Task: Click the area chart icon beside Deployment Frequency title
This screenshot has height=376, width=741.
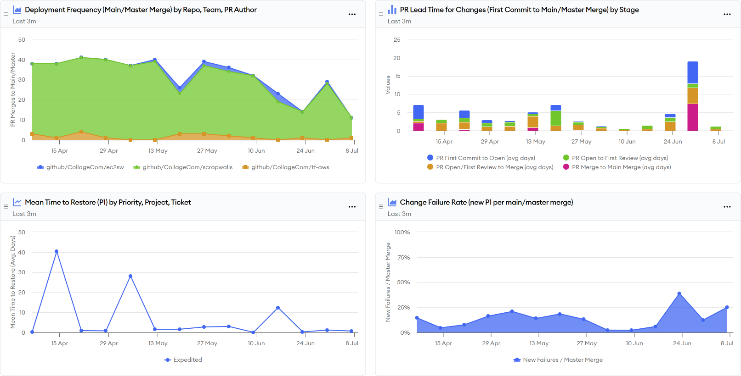Action: [x=17, y=10]
